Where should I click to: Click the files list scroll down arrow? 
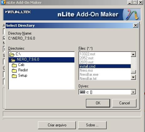point(133,77)
